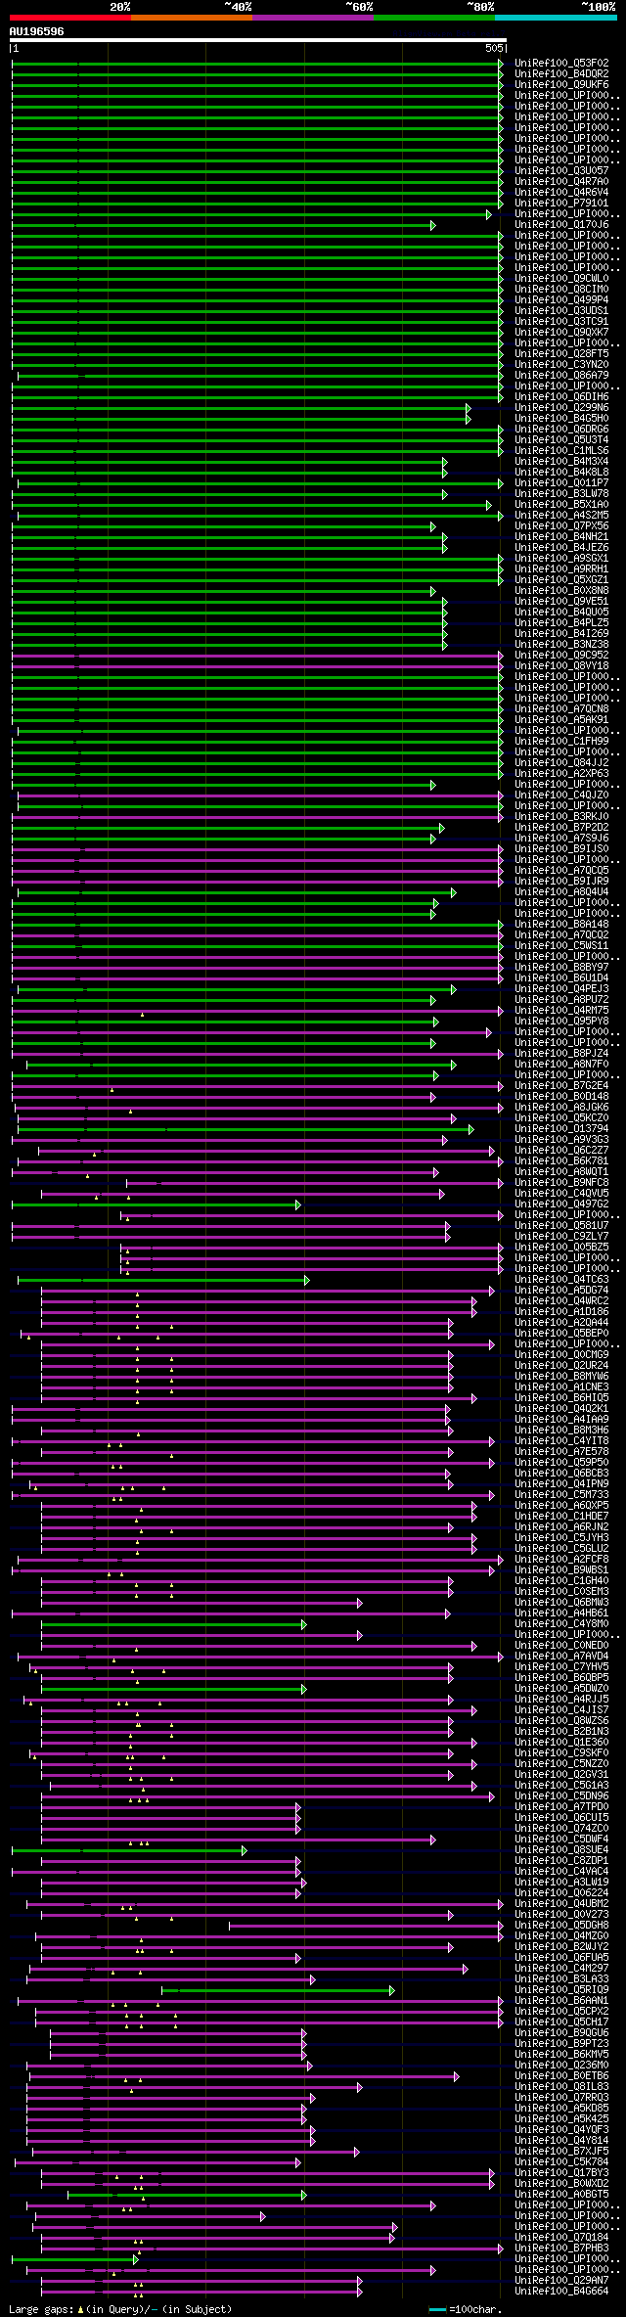Select label UniRef100_A0BGT5
This screenshot has width=626, height=2317.
coord(561,2195)
